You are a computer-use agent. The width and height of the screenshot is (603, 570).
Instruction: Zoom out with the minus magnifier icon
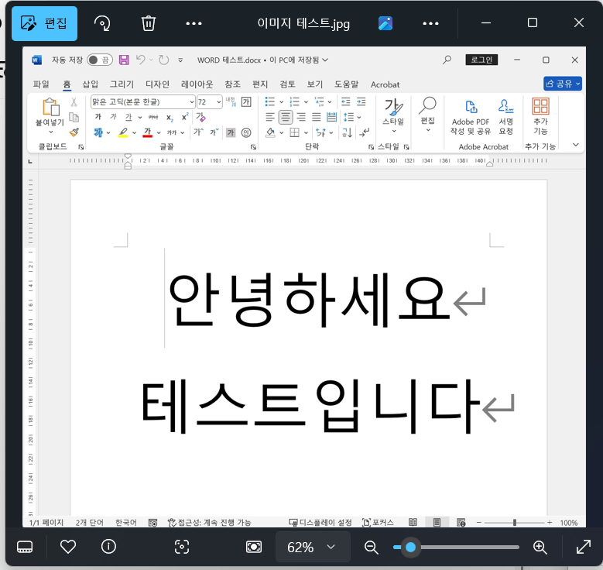coord(372,547)
